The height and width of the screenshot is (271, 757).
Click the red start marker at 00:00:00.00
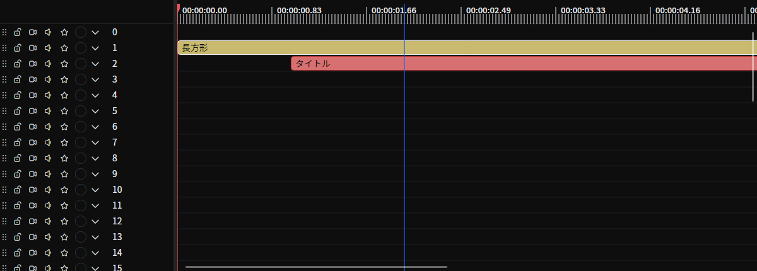[x=179, y=8]
